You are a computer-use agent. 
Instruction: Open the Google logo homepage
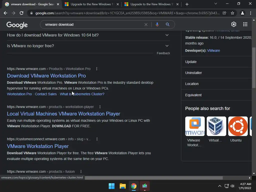point(17,25)
